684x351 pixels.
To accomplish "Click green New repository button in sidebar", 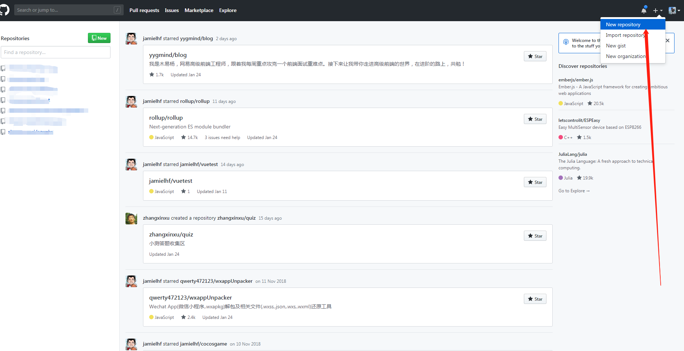I will pyautogui.click(x=99, y=38).
